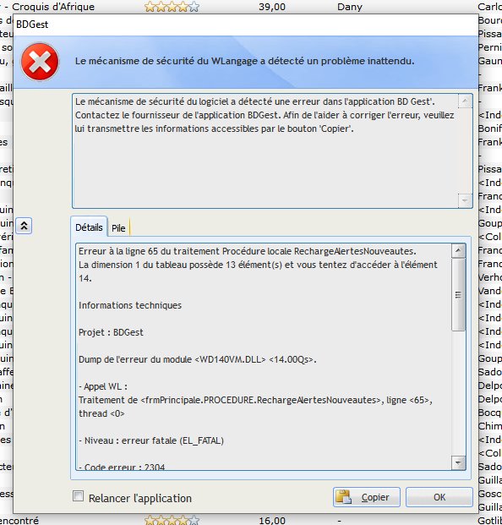Click scroll-down arrow of upper message box
Image resolution: width=502 pixels, height=525 pixels.
(465, 200)
